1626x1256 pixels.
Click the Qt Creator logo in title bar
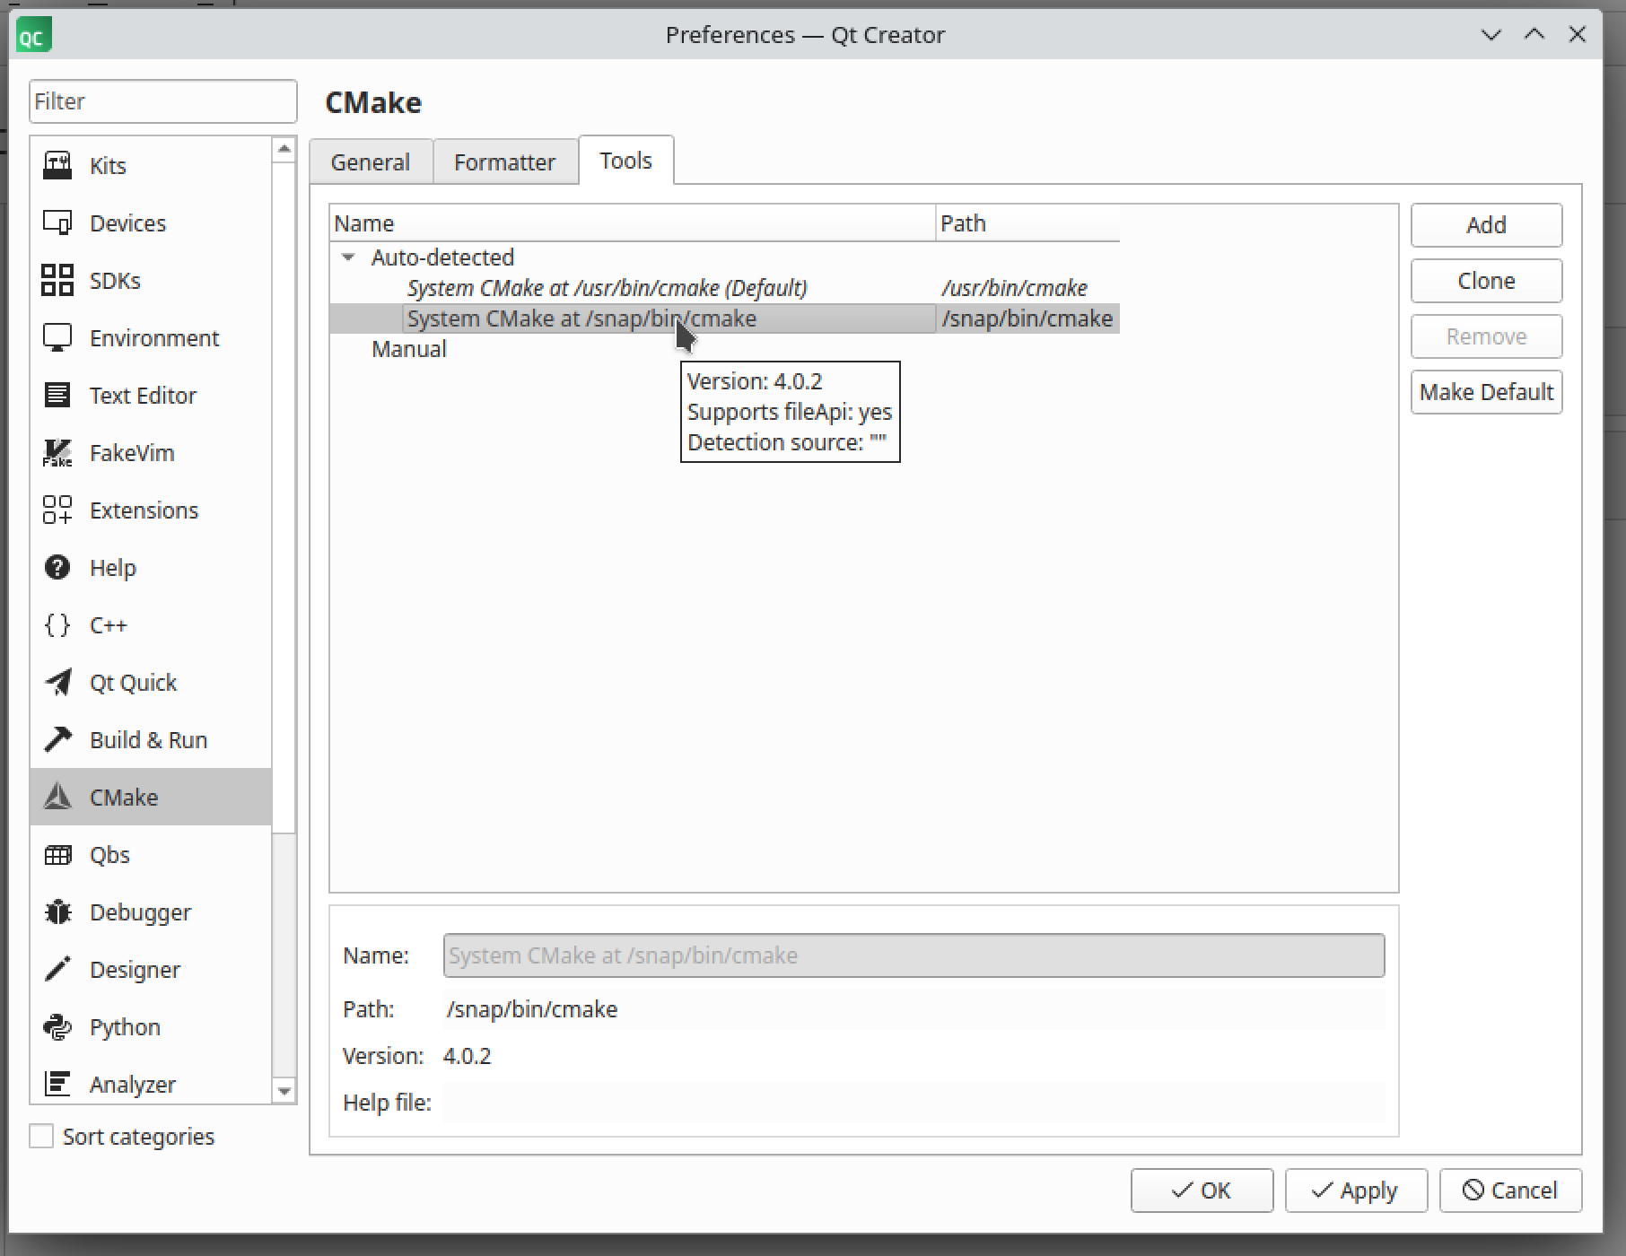click(34, 36)
